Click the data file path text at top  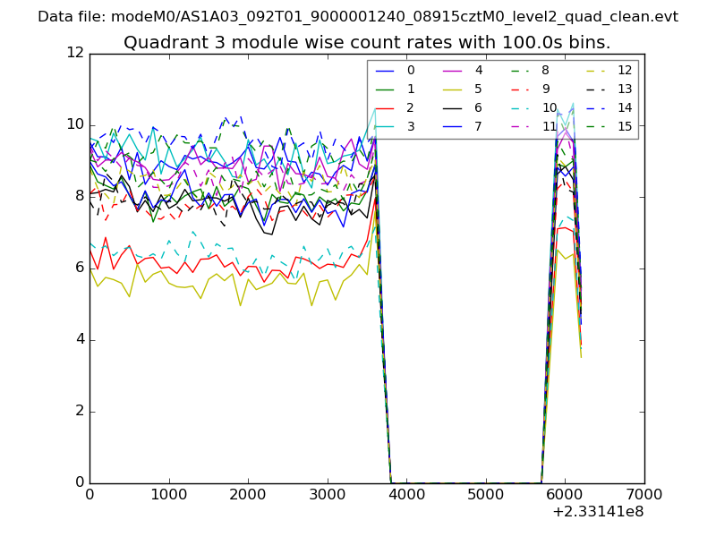[x=358, y=16]
